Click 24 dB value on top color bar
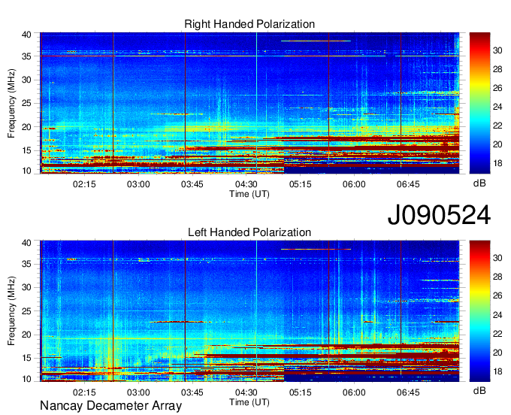 pyautogui.click(x=497, y=107)
